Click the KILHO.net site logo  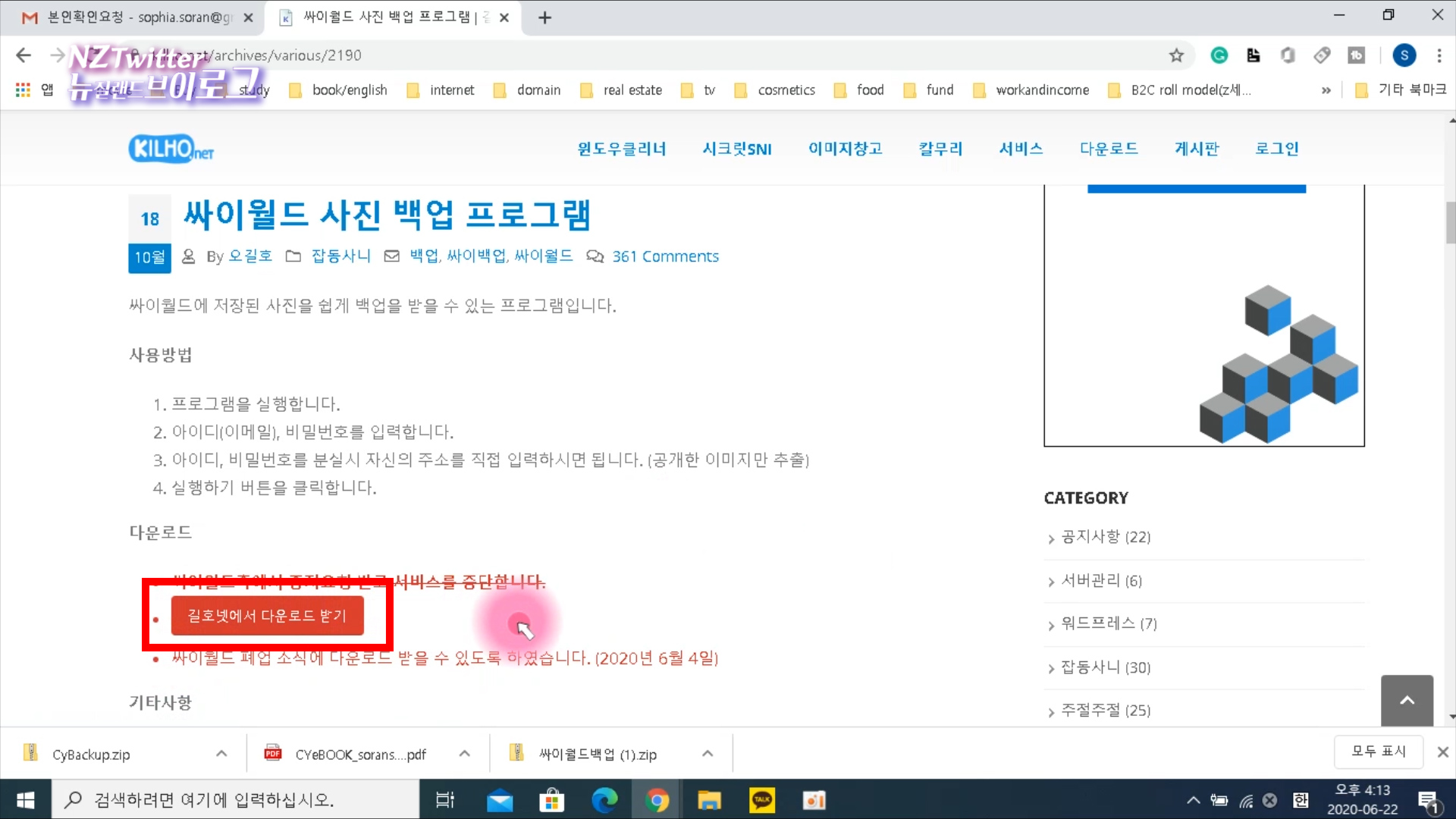(171, 149)
